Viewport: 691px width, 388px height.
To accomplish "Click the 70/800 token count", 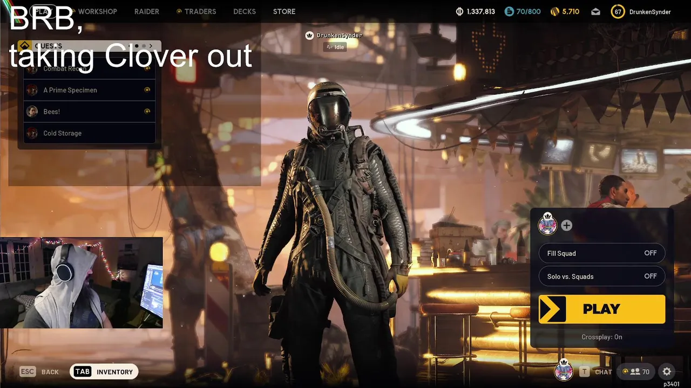I will click(529, 11).
